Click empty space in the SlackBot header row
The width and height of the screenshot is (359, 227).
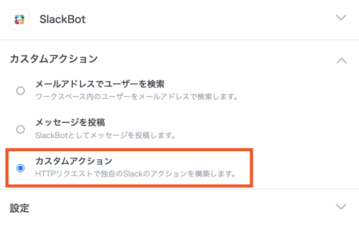206,19
